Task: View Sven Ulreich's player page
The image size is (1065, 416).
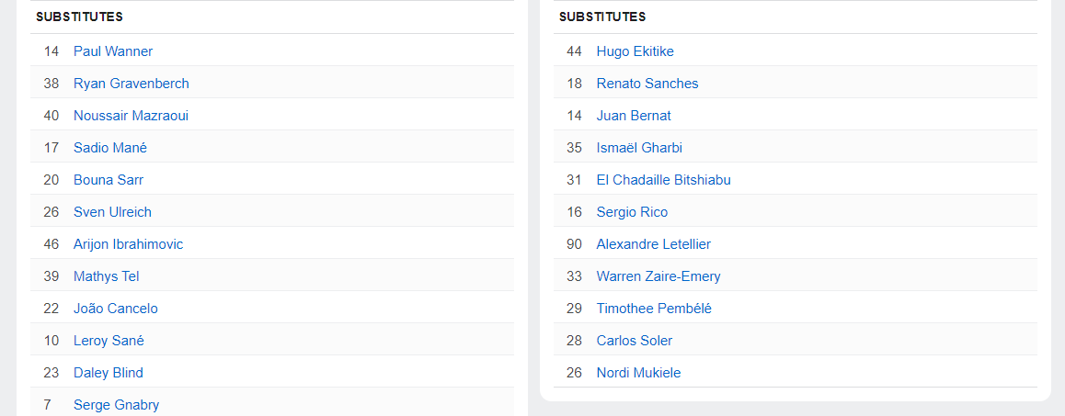Action: click(x=112, y=212)
